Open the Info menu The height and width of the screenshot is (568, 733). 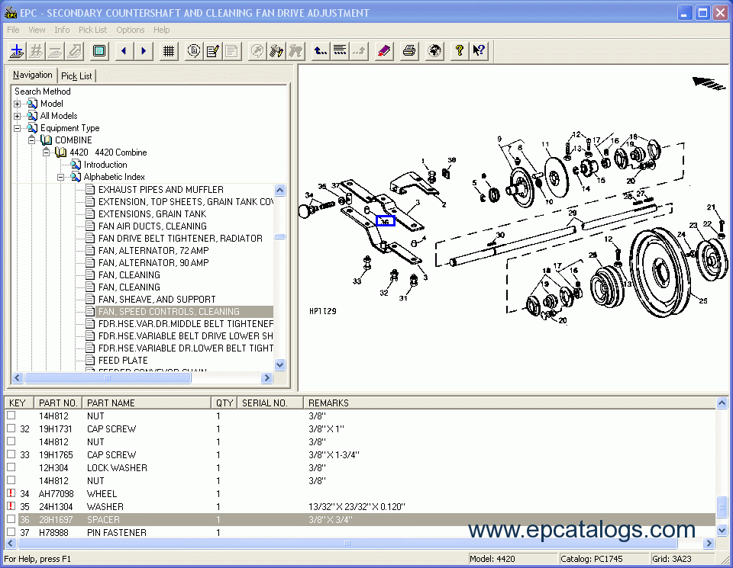62,30
